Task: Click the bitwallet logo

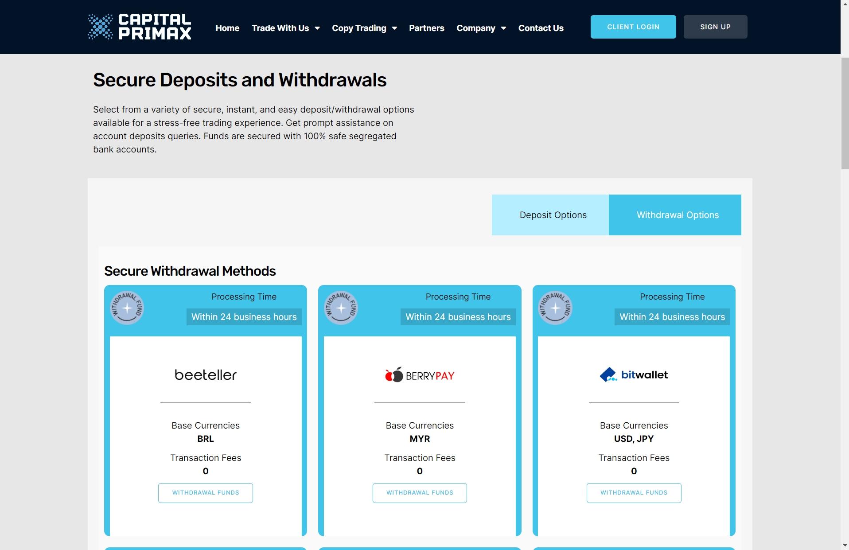Action: coord(634,375)
